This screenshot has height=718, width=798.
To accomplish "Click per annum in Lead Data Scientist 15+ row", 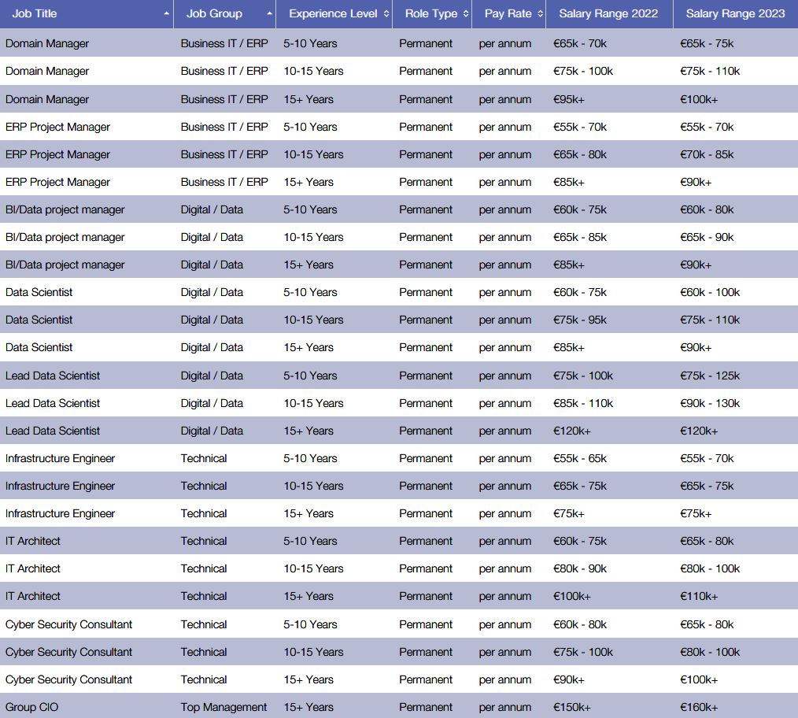I will (505, 431).
